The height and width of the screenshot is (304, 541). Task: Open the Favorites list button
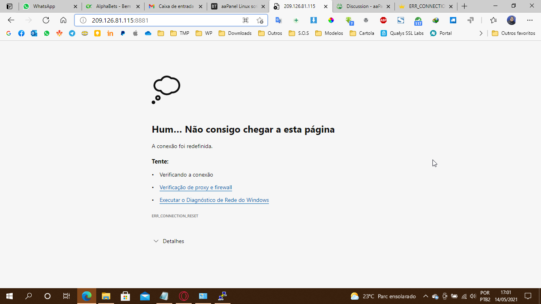click(493, 20)
